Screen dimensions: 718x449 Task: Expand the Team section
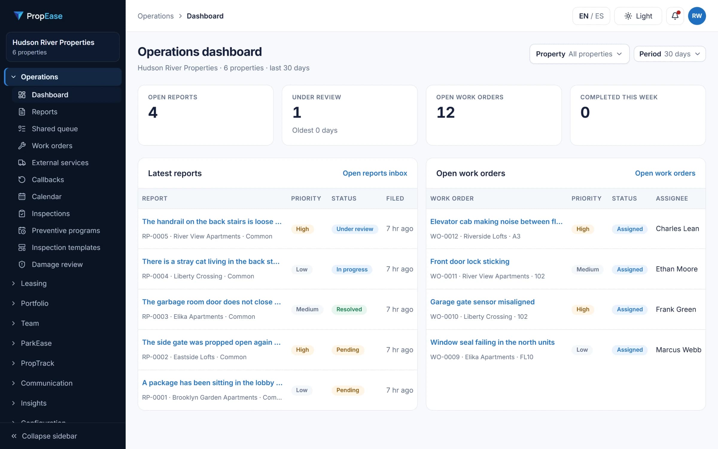coord(63,323)
